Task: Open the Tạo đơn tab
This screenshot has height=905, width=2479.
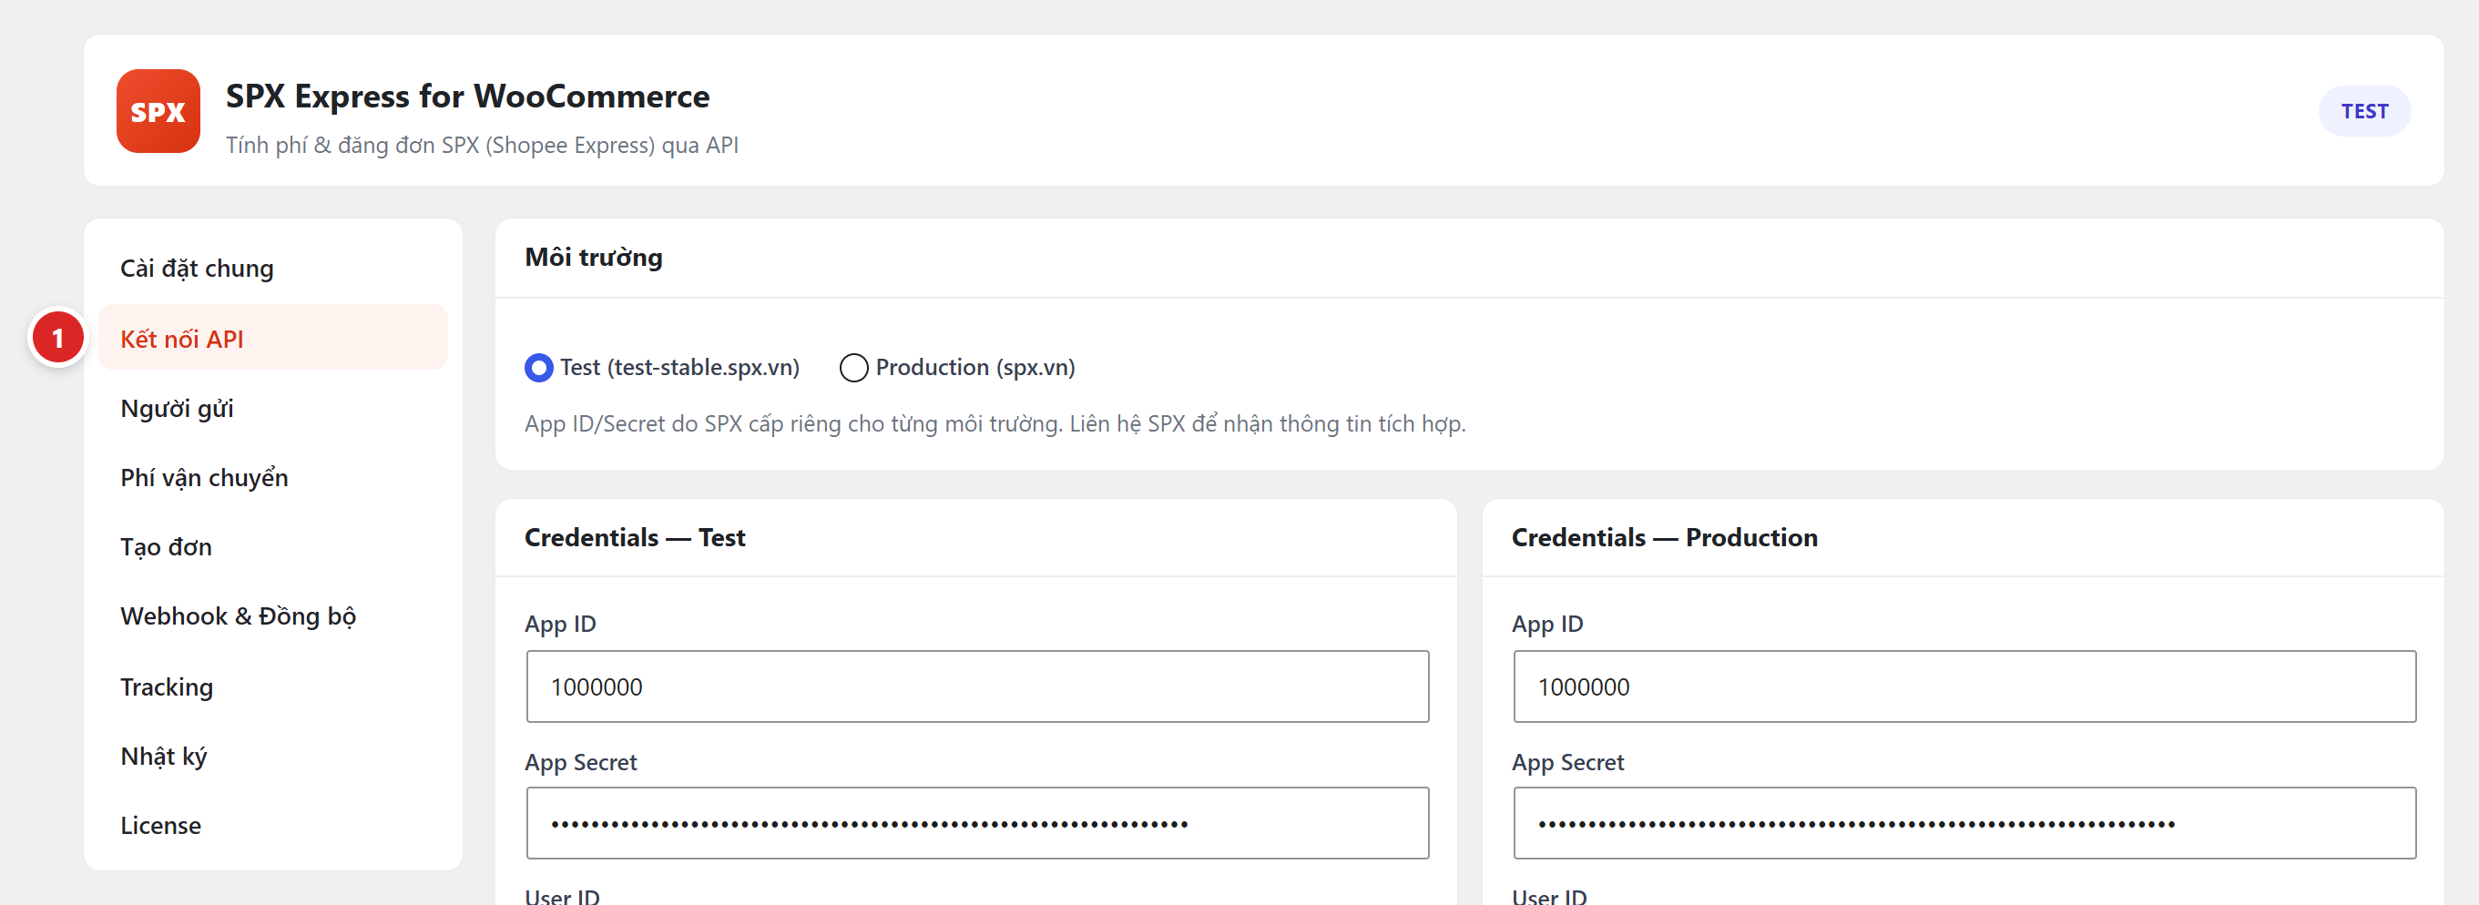Action: (x=272, y=547)
